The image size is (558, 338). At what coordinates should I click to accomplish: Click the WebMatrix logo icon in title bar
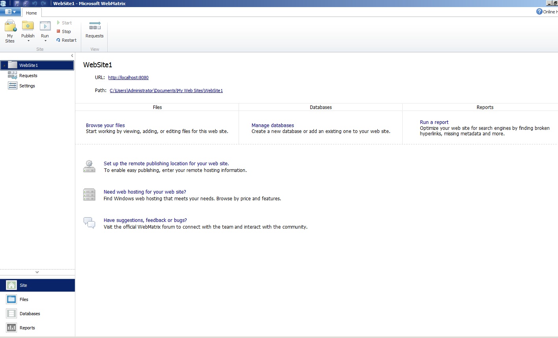point(3,3)
